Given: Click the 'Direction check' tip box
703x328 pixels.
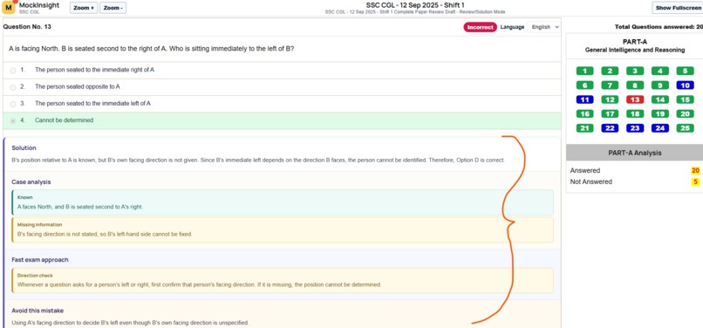Looking at the screenshot, I should click(283, 280).
